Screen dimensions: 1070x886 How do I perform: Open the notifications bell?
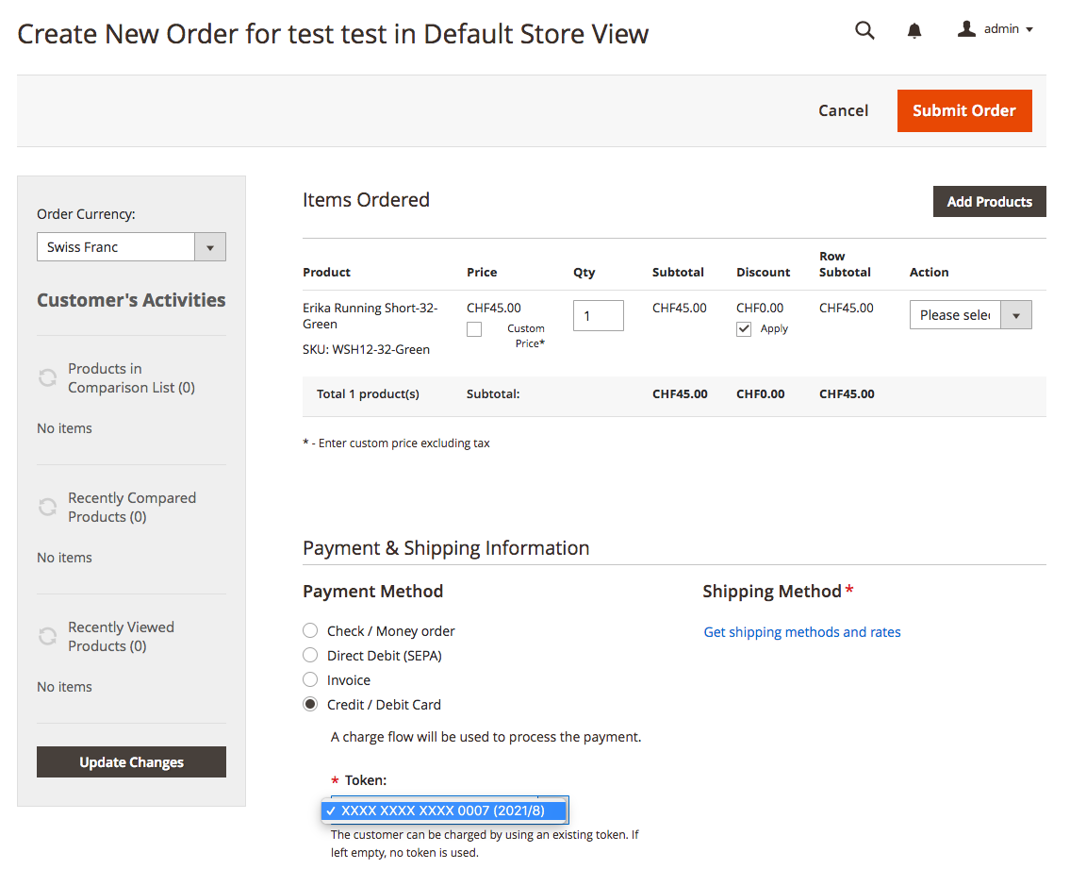[914, 30]
